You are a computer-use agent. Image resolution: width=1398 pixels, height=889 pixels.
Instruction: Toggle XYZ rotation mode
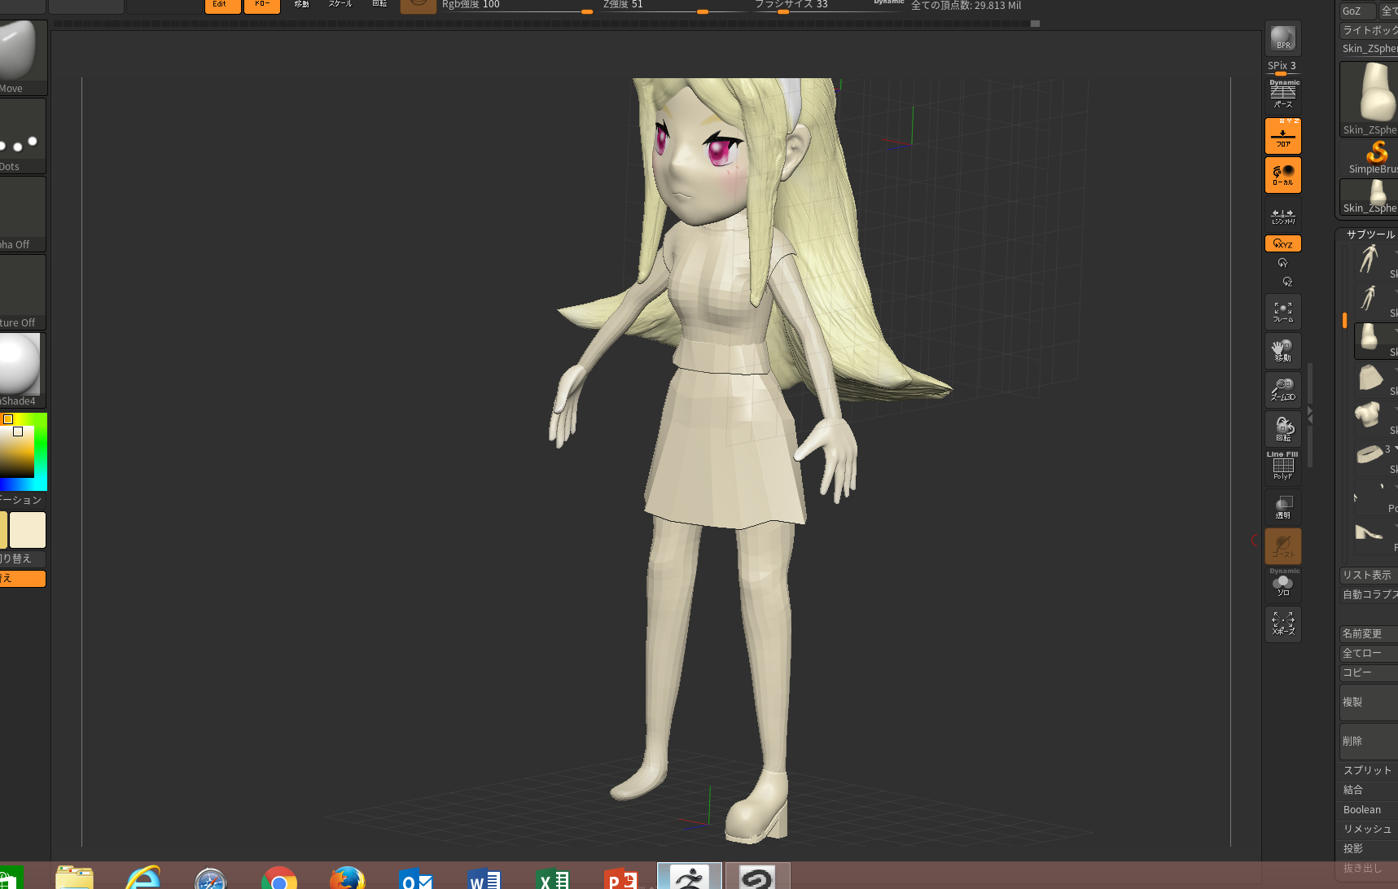click(1282, 243)
